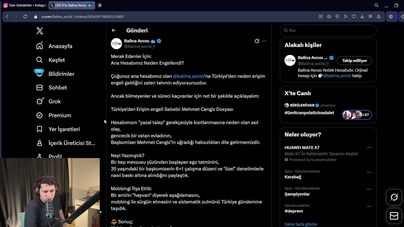Open Grok from the sidebar

[x=48, y=102]
